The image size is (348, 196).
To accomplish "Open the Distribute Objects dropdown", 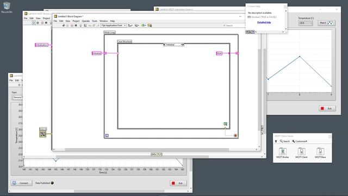I will click(137, 26).
